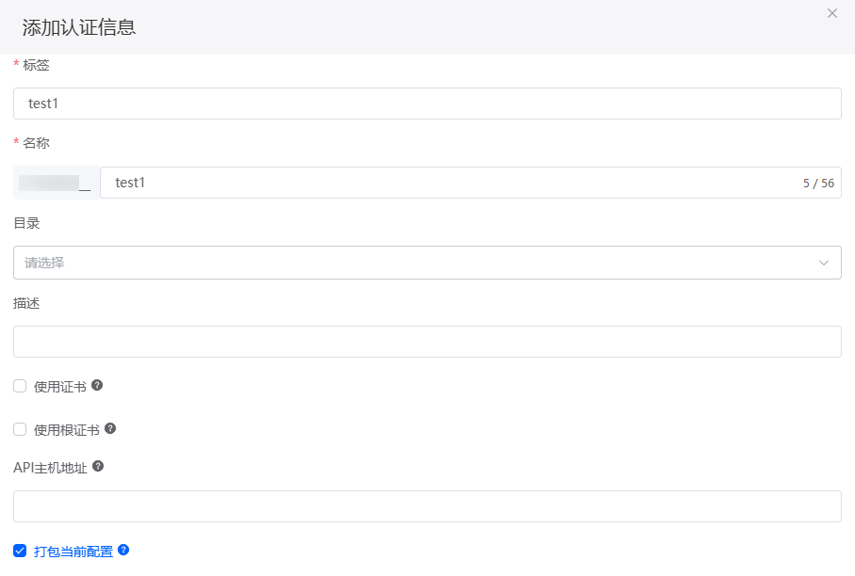Uncheck the 打包当前配置 checkbox
The height and width of the screenshot is (576, 855).
tap(20, 551)
